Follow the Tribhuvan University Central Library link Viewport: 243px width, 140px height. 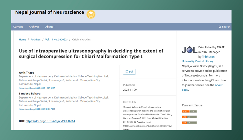coord(198,59)
